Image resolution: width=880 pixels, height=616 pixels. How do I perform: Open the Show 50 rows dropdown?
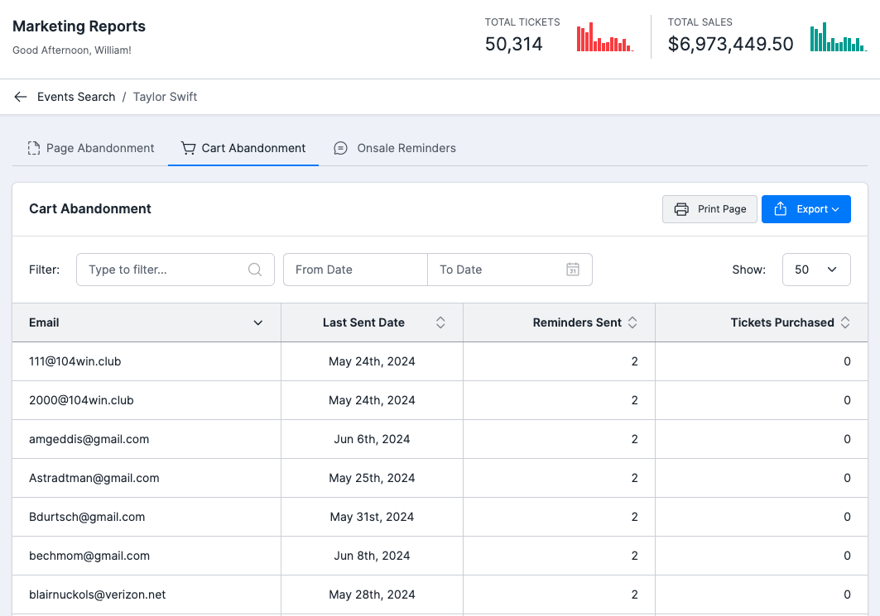click(x=815, y=270)
